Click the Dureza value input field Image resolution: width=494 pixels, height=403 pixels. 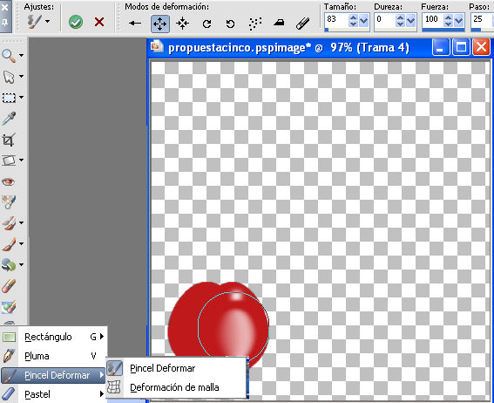385,20
